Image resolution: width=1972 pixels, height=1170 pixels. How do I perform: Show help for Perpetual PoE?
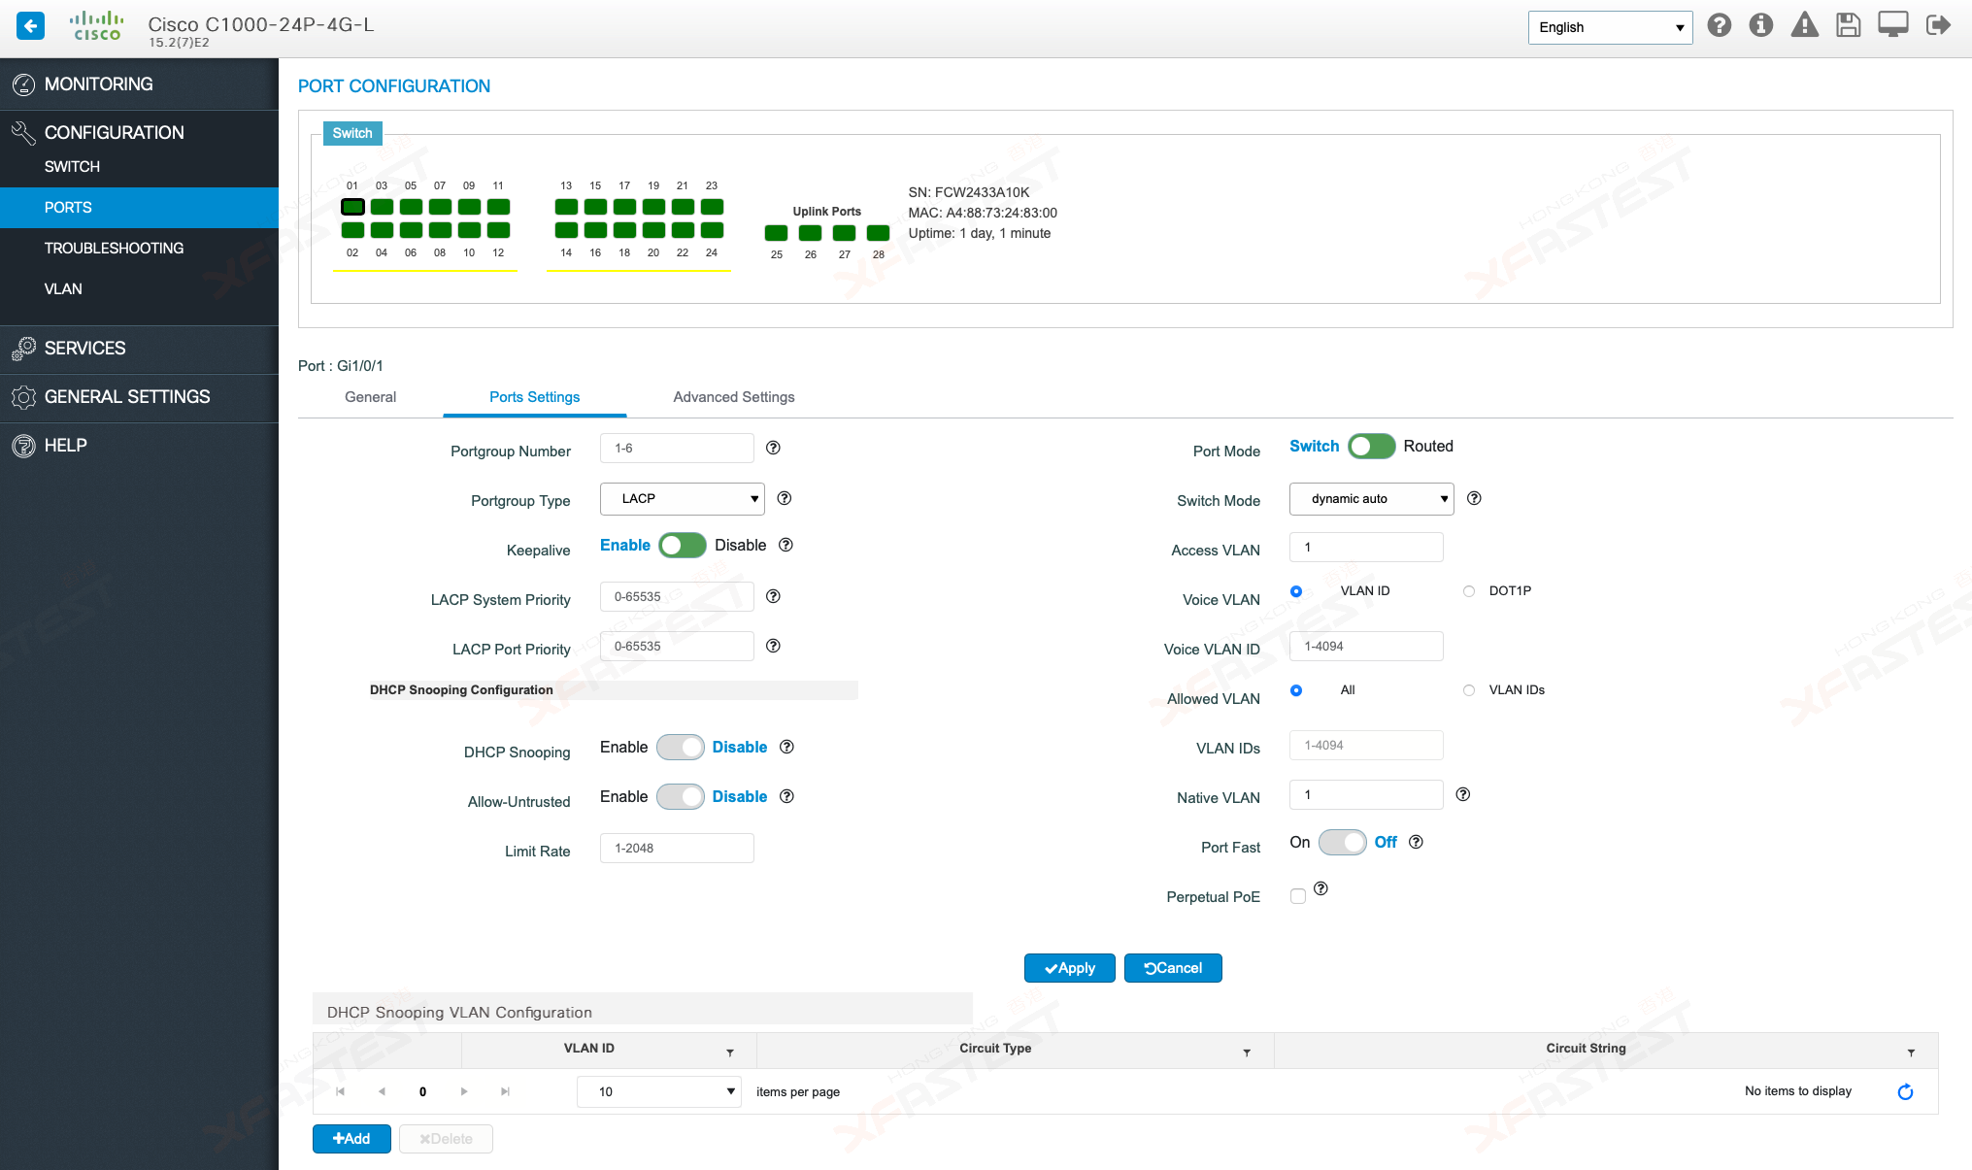pyautogui.click(x=1320, y=888)
